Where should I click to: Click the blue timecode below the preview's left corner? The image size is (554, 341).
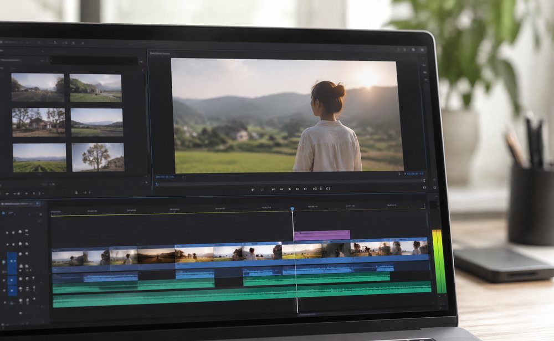165,177
